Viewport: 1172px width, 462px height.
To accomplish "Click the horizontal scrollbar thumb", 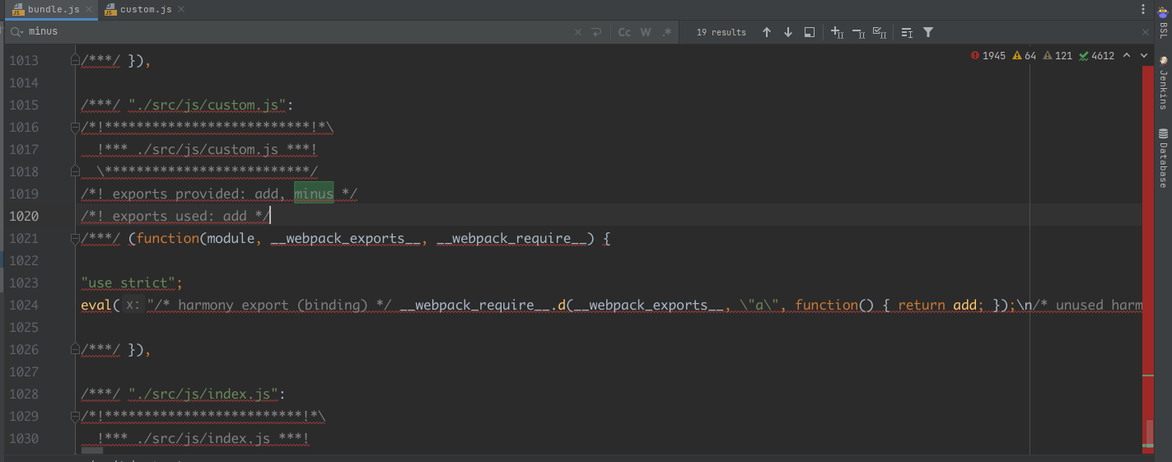I will pyautogui.click(x=92, y=450).
